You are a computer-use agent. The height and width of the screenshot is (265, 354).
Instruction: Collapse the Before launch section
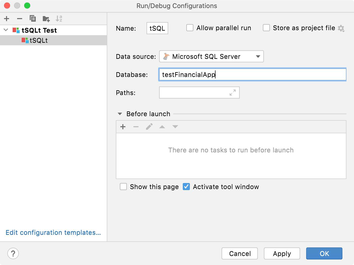120,114
